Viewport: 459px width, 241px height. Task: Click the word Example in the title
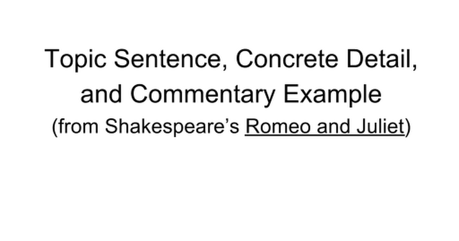coord(332,94)
